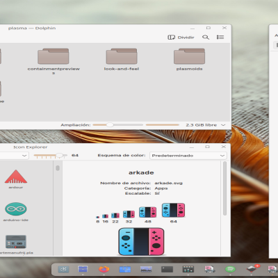Open the Esquema de color combo box
The image size is (278, 278).
tap(188, 156)
